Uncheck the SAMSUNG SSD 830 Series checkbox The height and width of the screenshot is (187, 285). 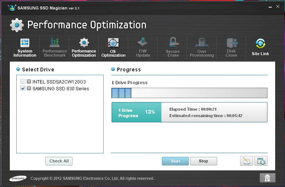pyautogui.click(x=23, y=88)
